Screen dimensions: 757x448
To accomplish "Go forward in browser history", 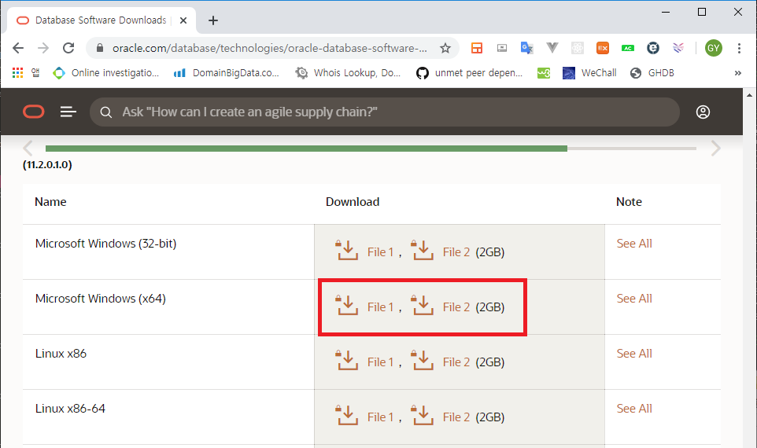I will 43,48.
